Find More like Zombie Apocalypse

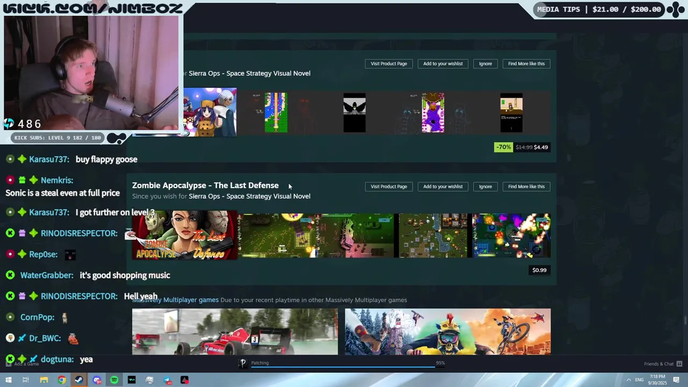click(x=526, y=187)
